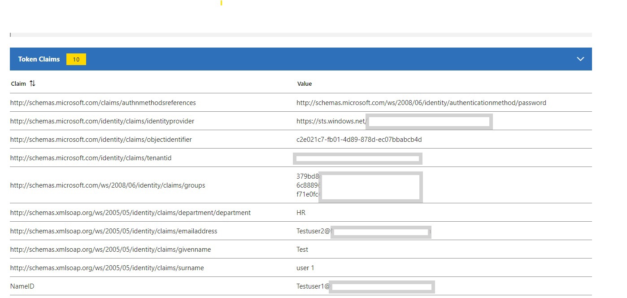Open the password authenticationmethod value URL

pyautogui.click(x=421, y=102)
